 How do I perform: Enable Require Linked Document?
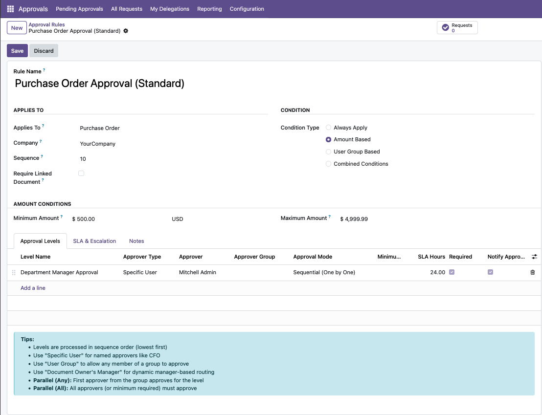click(81, 173)
